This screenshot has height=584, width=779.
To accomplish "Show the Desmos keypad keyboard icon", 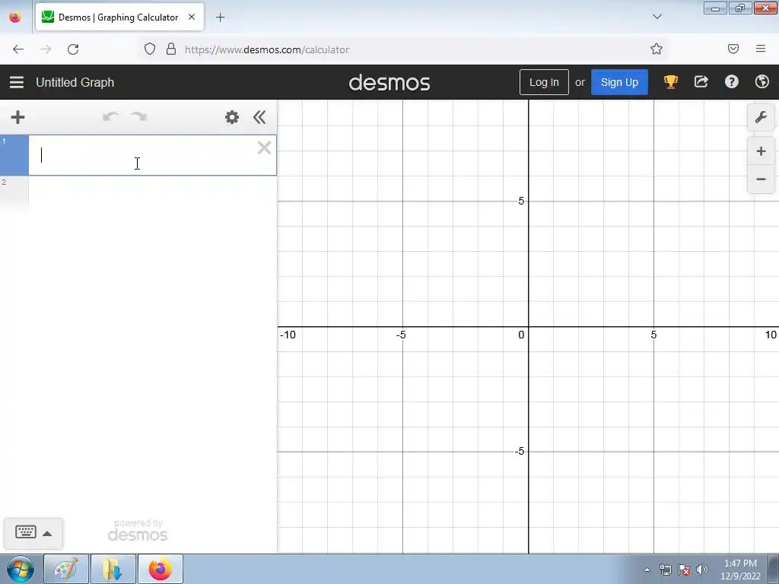I will pos(26,532).
